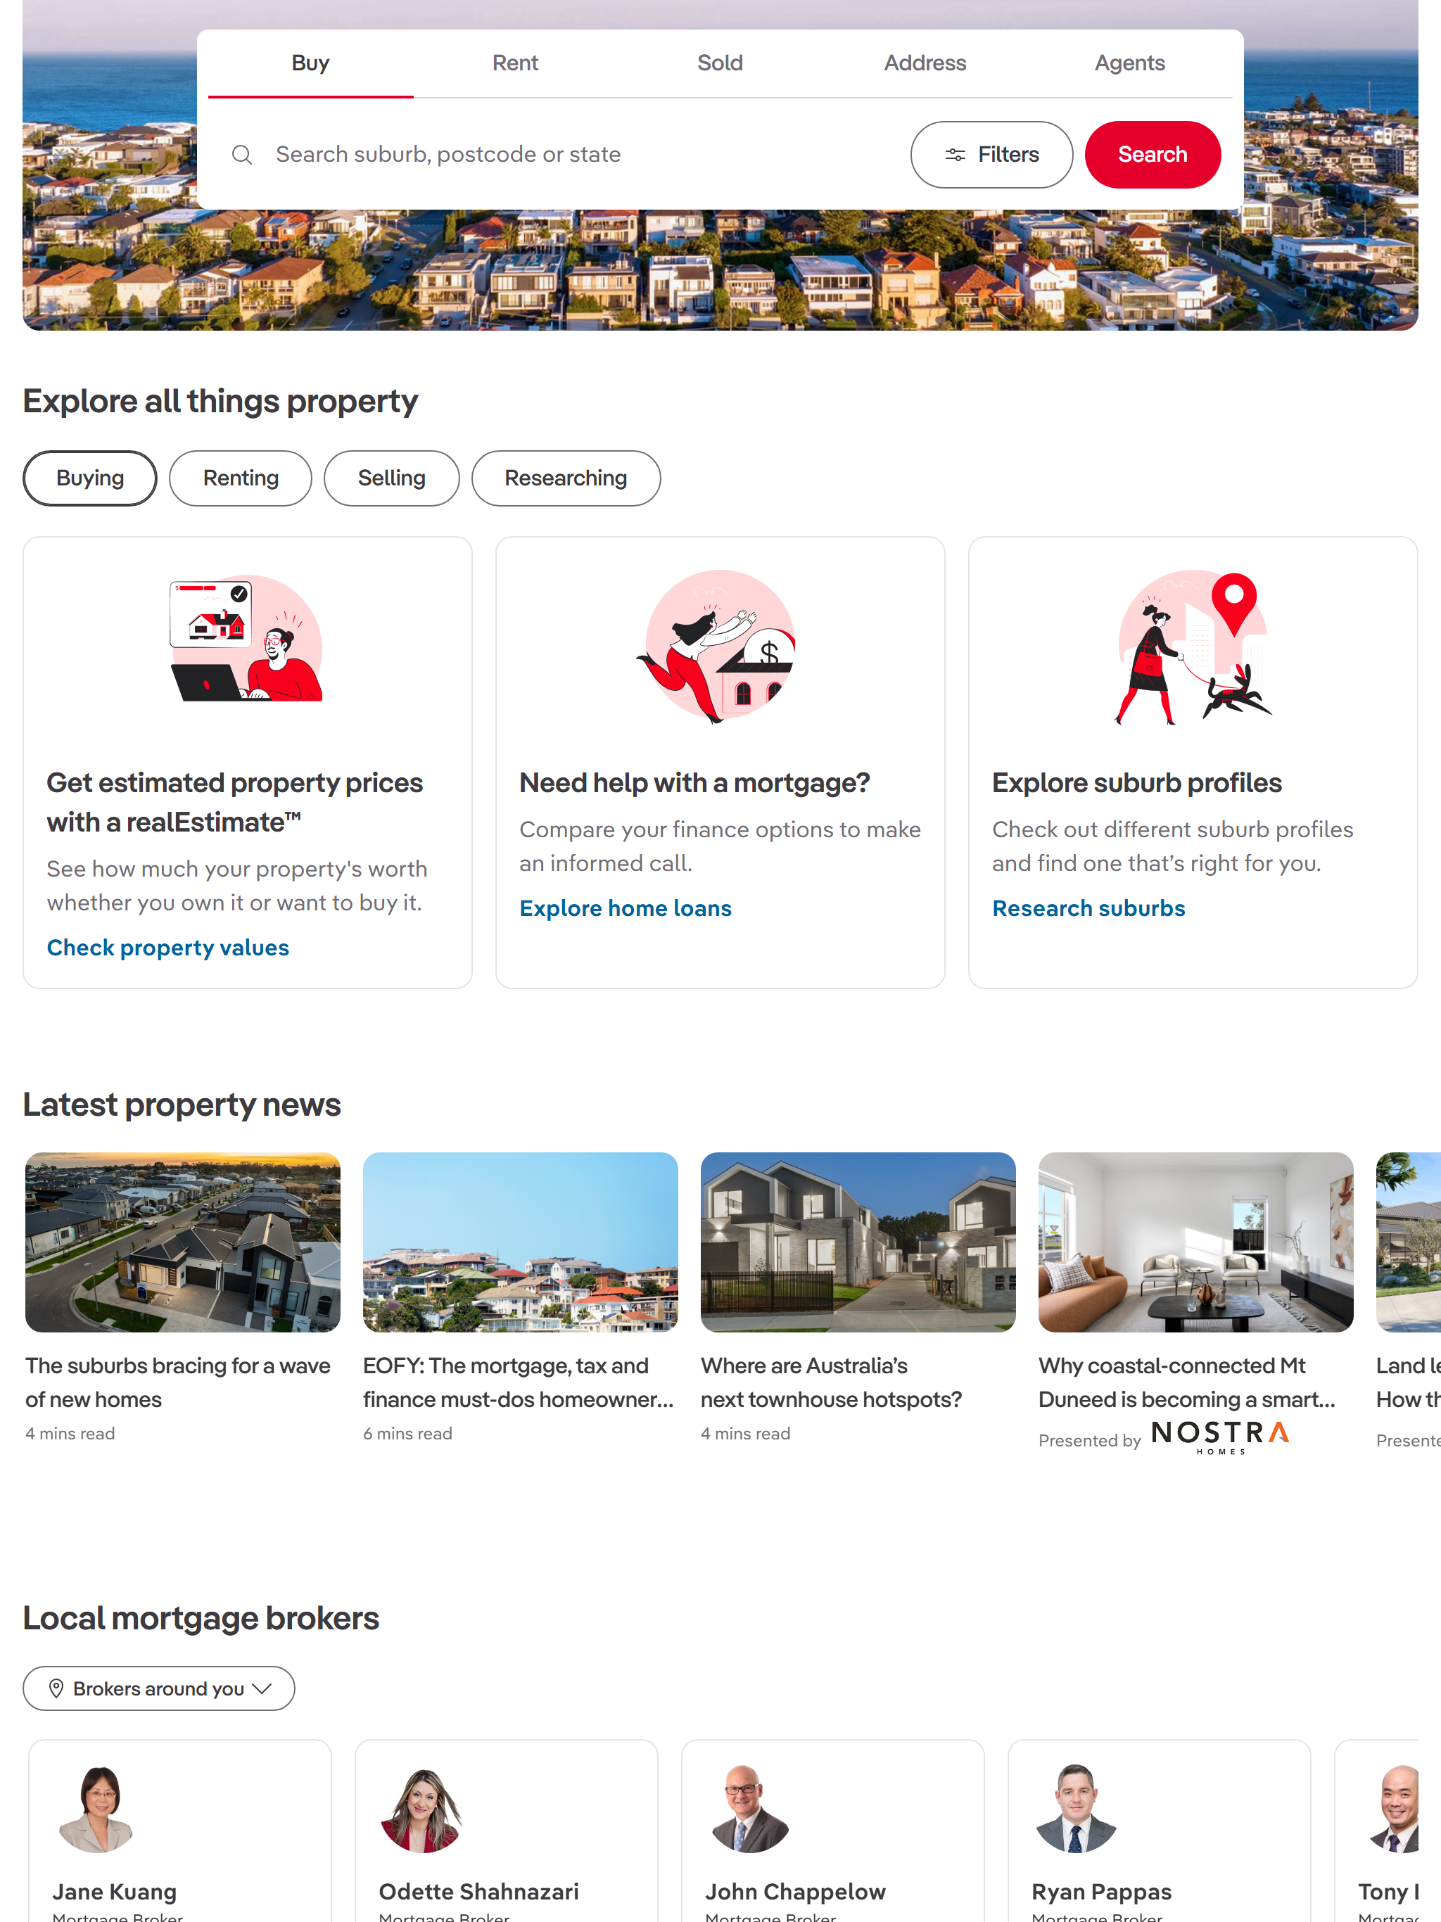
Task: Click the 'Get estimated property prices' card heading
Action: (235, 803)
